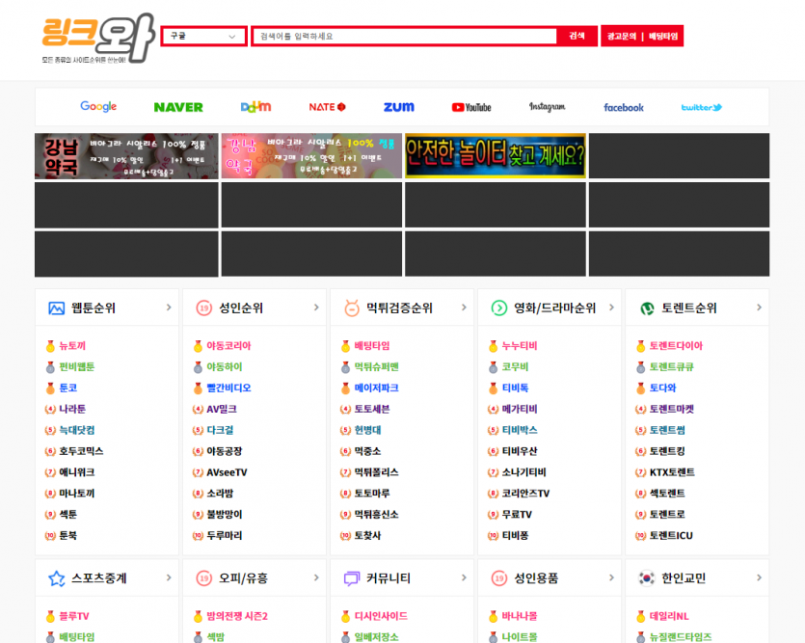This screenshot has height=643, width=805.
Task: Open NAVER from the search engine shortcuts
Action: pos(177,106)
